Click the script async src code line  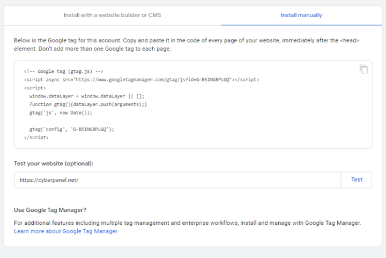tap(142, 79)
